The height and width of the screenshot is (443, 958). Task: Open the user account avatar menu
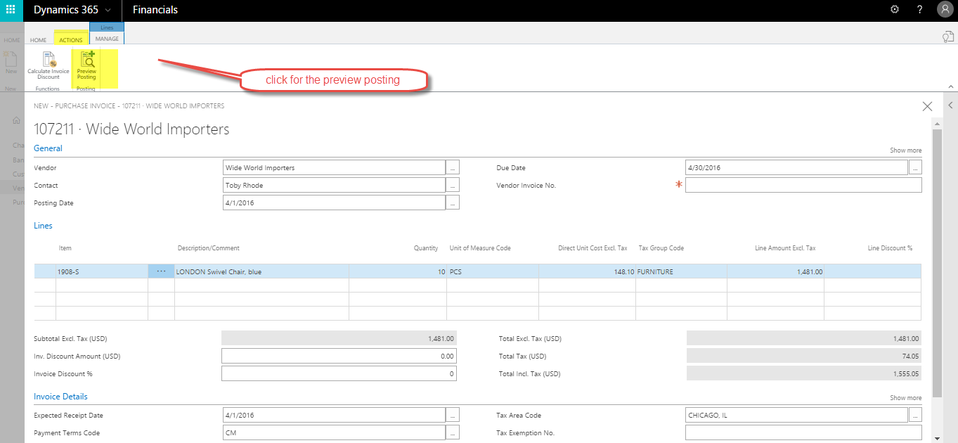(x=945, y=9)
